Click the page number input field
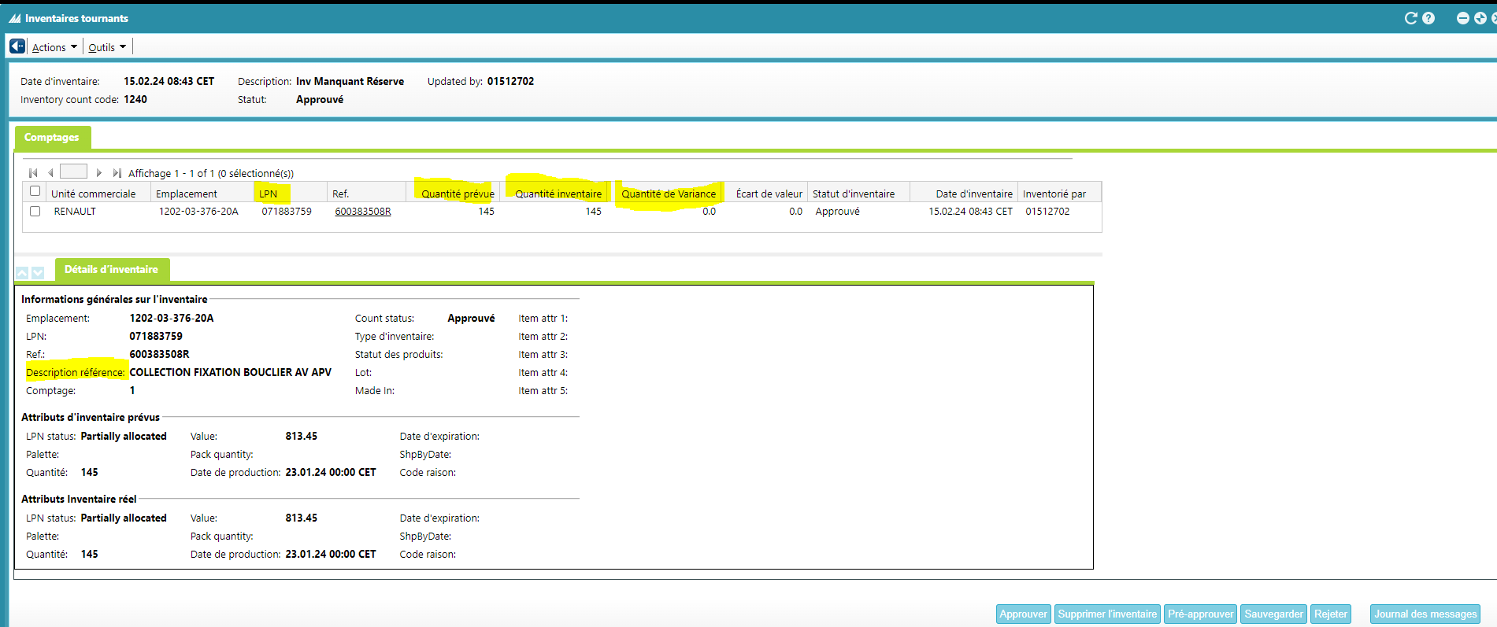Screen dimensions: 1497x627 pos(73,172)
